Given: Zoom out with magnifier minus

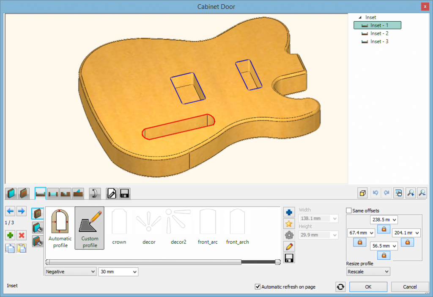Looking at the screenshot, I should tap(422, 193).
